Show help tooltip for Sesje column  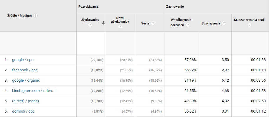(153, 23)
